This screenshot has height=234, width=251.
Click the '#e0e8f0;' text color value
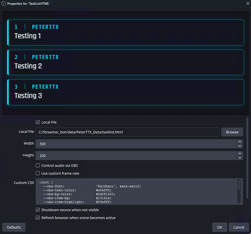point(104,190)
